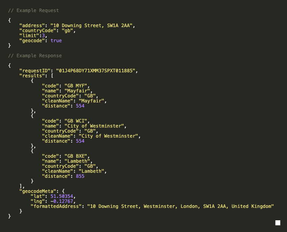287x232 pixels.
Task: Click the "// Example Request" comment line
Action: (34, 10)
